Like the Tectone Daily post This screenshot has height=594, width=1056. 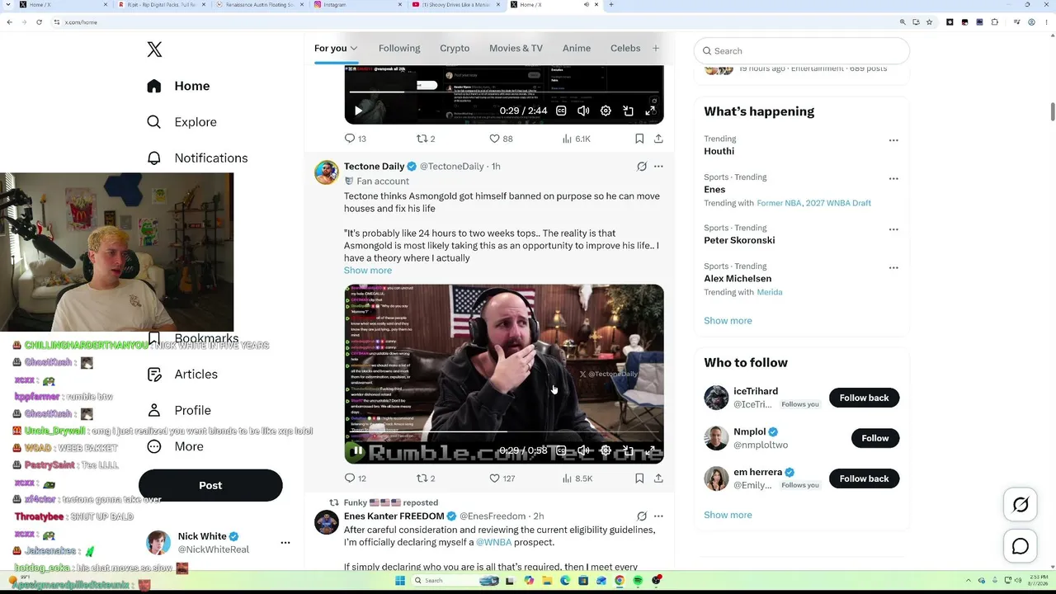coord(502,478)
